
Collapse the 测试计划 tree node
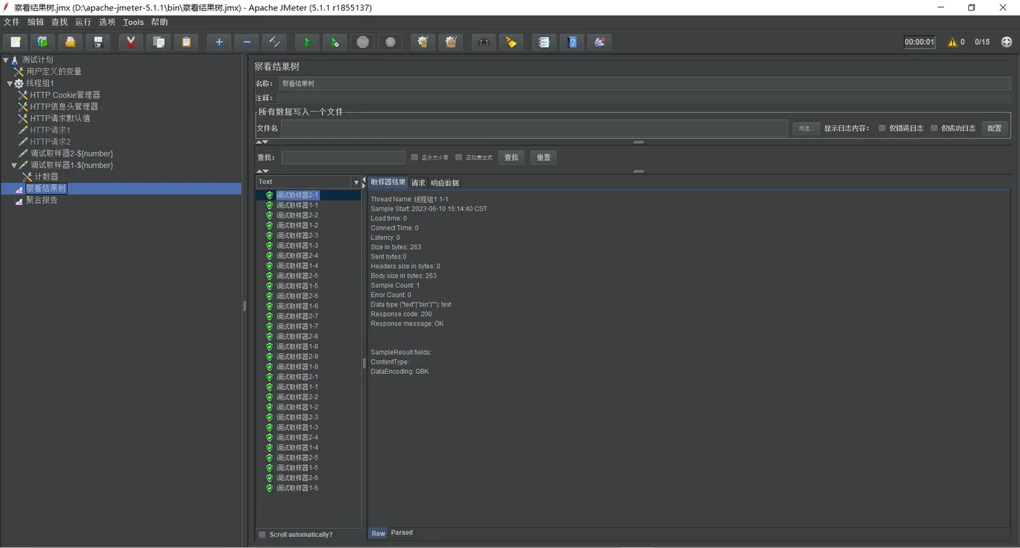click(6, 60)
